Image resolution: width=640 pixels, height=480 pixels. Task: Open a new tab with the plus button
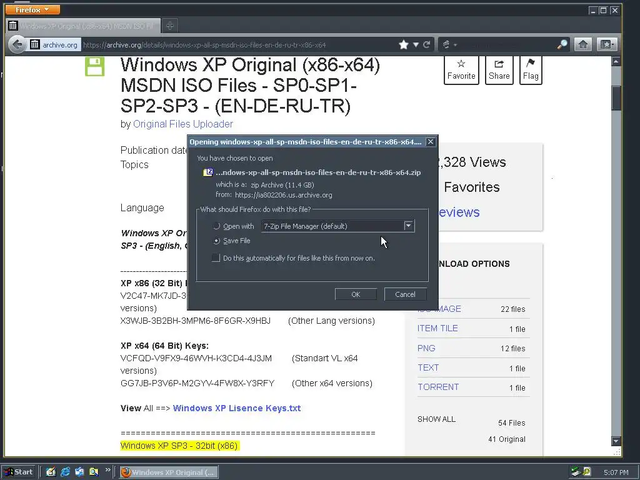[x=170, y=26]
